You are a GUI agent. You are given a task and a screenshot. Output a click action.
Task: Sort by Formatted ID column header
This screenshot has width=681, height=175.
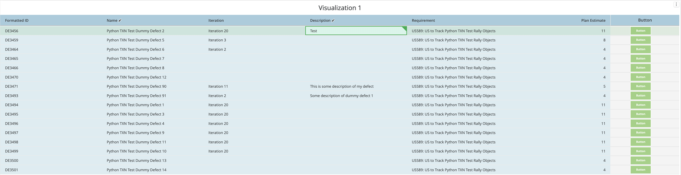coord(17,21)
